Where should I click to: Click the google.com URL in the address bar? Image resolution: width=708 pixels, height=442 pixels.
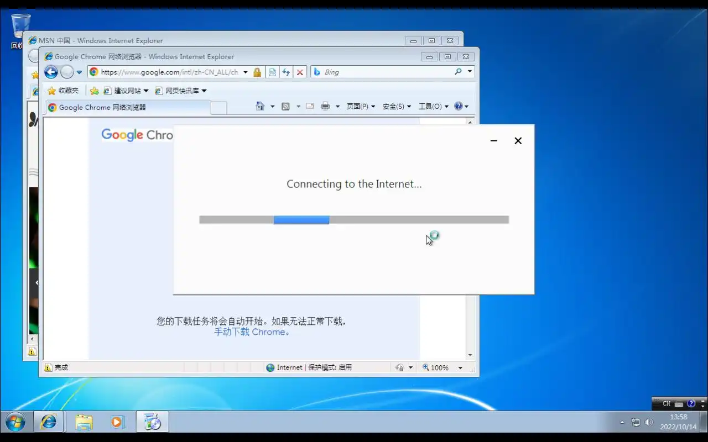coord(169,72)
